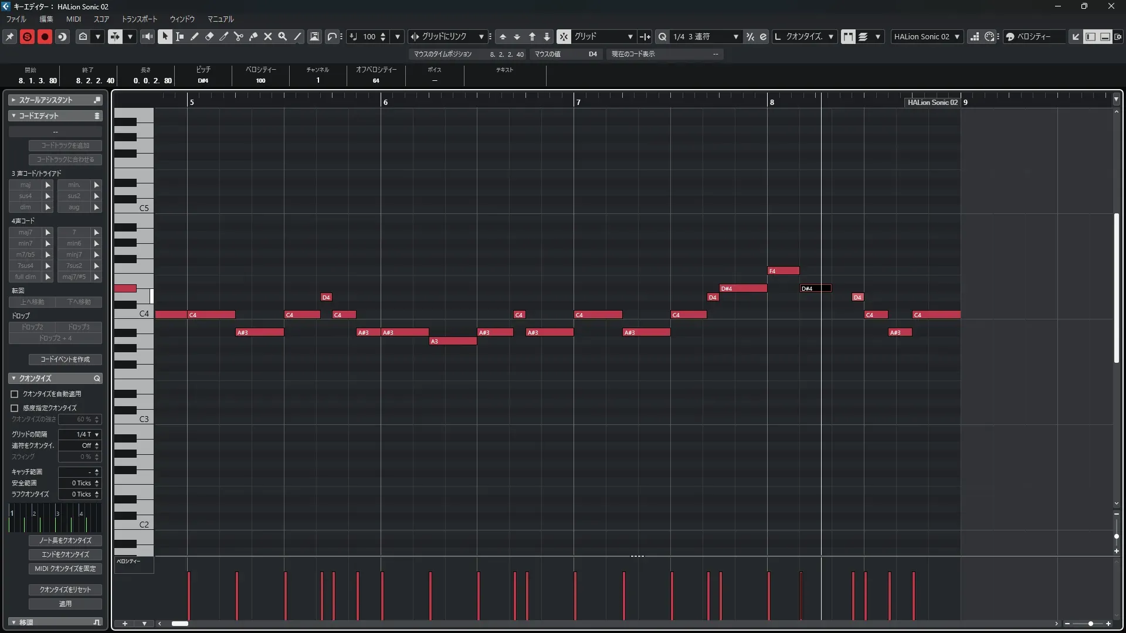Expand the スケールアシスタント section

pyautogui.click(x=13, y=100)
